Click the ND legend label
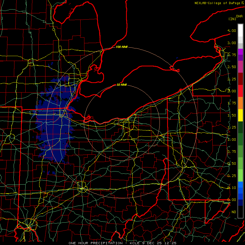The image size is (245, 245). (x=234, y=212)
